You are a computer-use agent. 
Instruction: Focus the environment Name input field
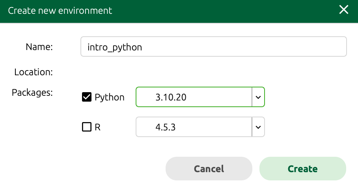[213, 47]
